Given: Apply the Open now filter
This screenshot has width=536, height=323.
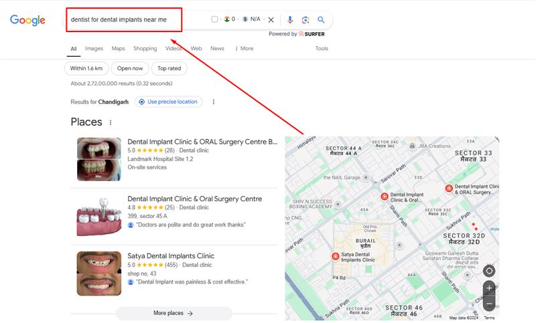Looking at the screenshot, I should point(130,68).
